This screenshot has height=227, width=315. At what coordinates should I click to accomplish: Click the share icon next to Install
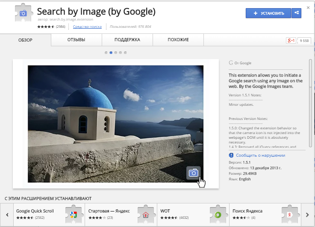click(296, 13)
